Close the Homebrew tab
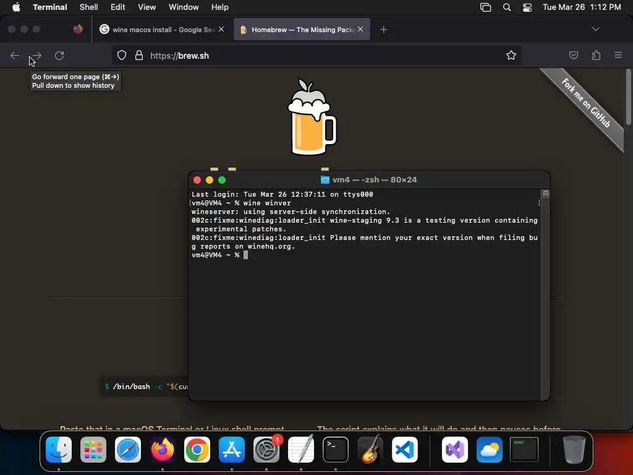Screen dimensions: 633x475 360,29
